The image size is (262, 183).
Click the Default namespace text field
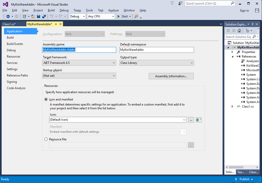coord(157,50)
